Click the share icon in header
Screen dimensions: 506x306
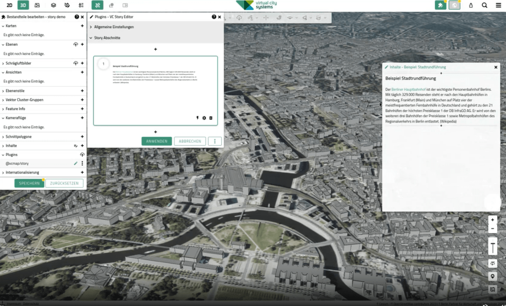(x=471, y=5)
